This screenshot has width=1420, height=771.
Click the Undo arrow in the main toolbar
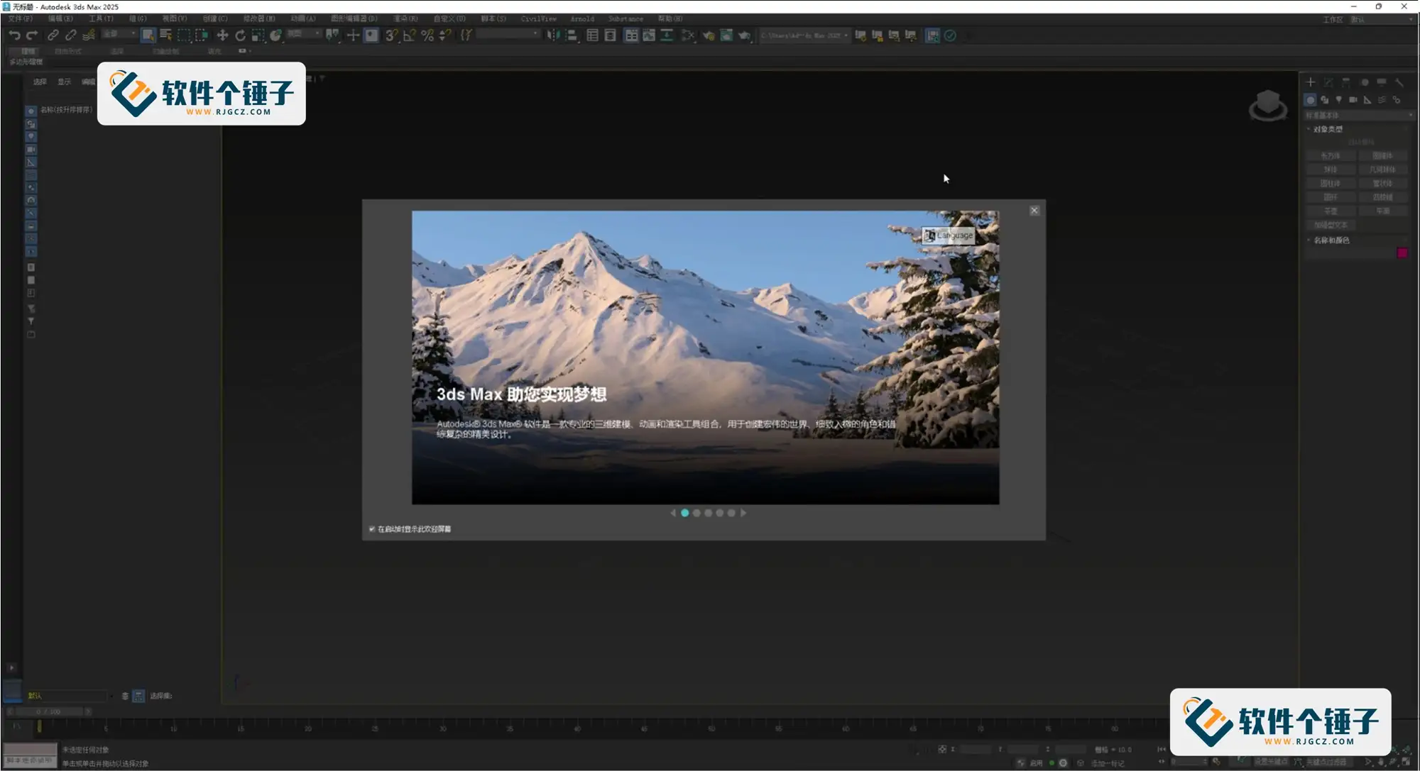point(14,35)
